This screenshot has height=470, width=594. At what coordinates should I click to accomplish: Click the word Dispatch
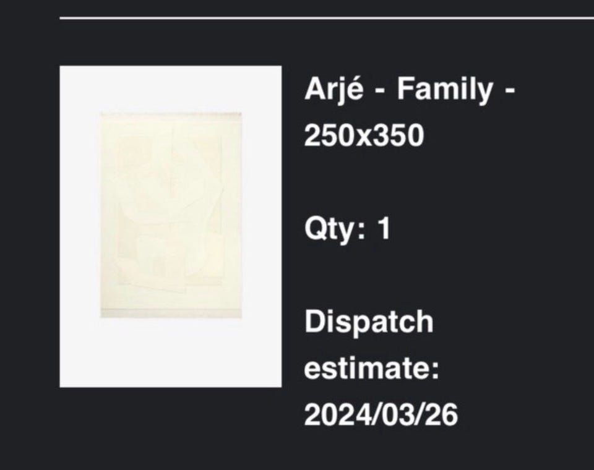coord(369,322)
